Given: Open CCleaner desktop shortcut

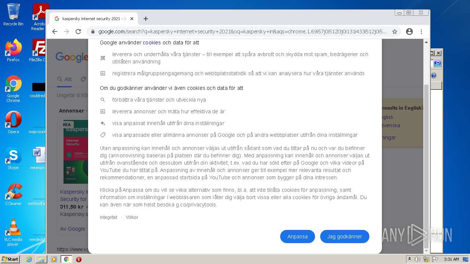Looking at the screenshot, I should click(x=13, y=194).
